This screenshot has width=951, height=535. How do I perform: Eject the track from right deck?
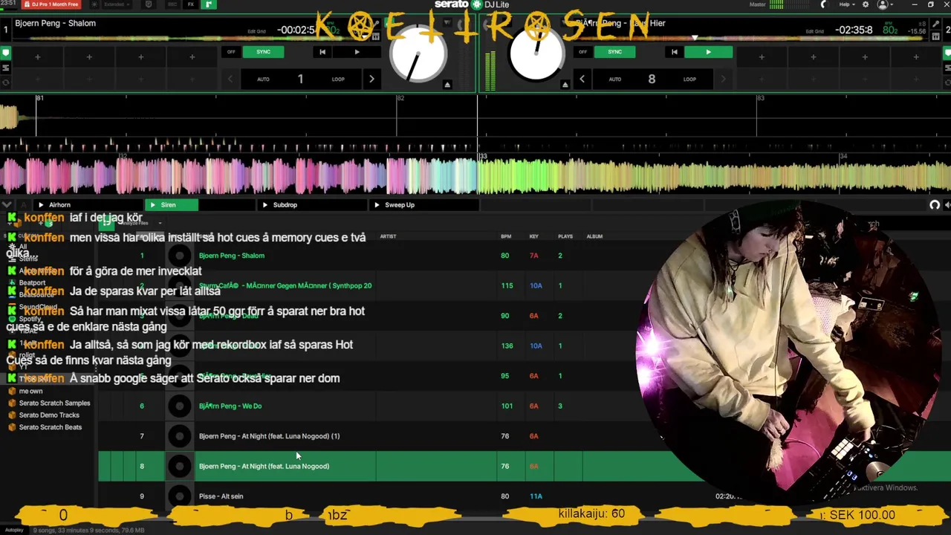click(x=565, y=85)
